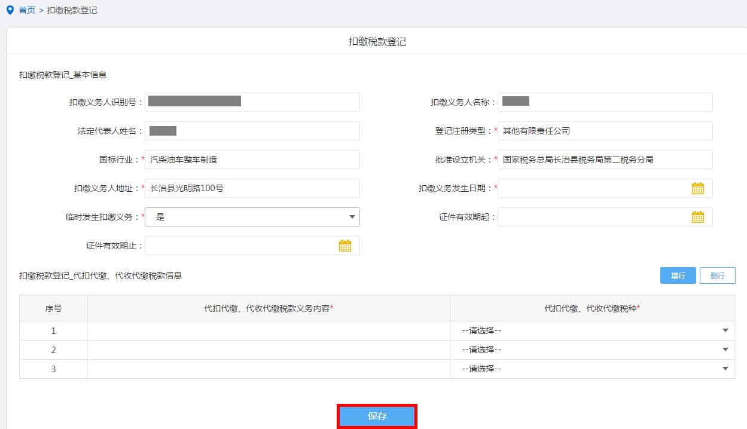
Task: Click row 3 税款义务内容 cell
Action: pyautogui.click(x=269, y=369)
